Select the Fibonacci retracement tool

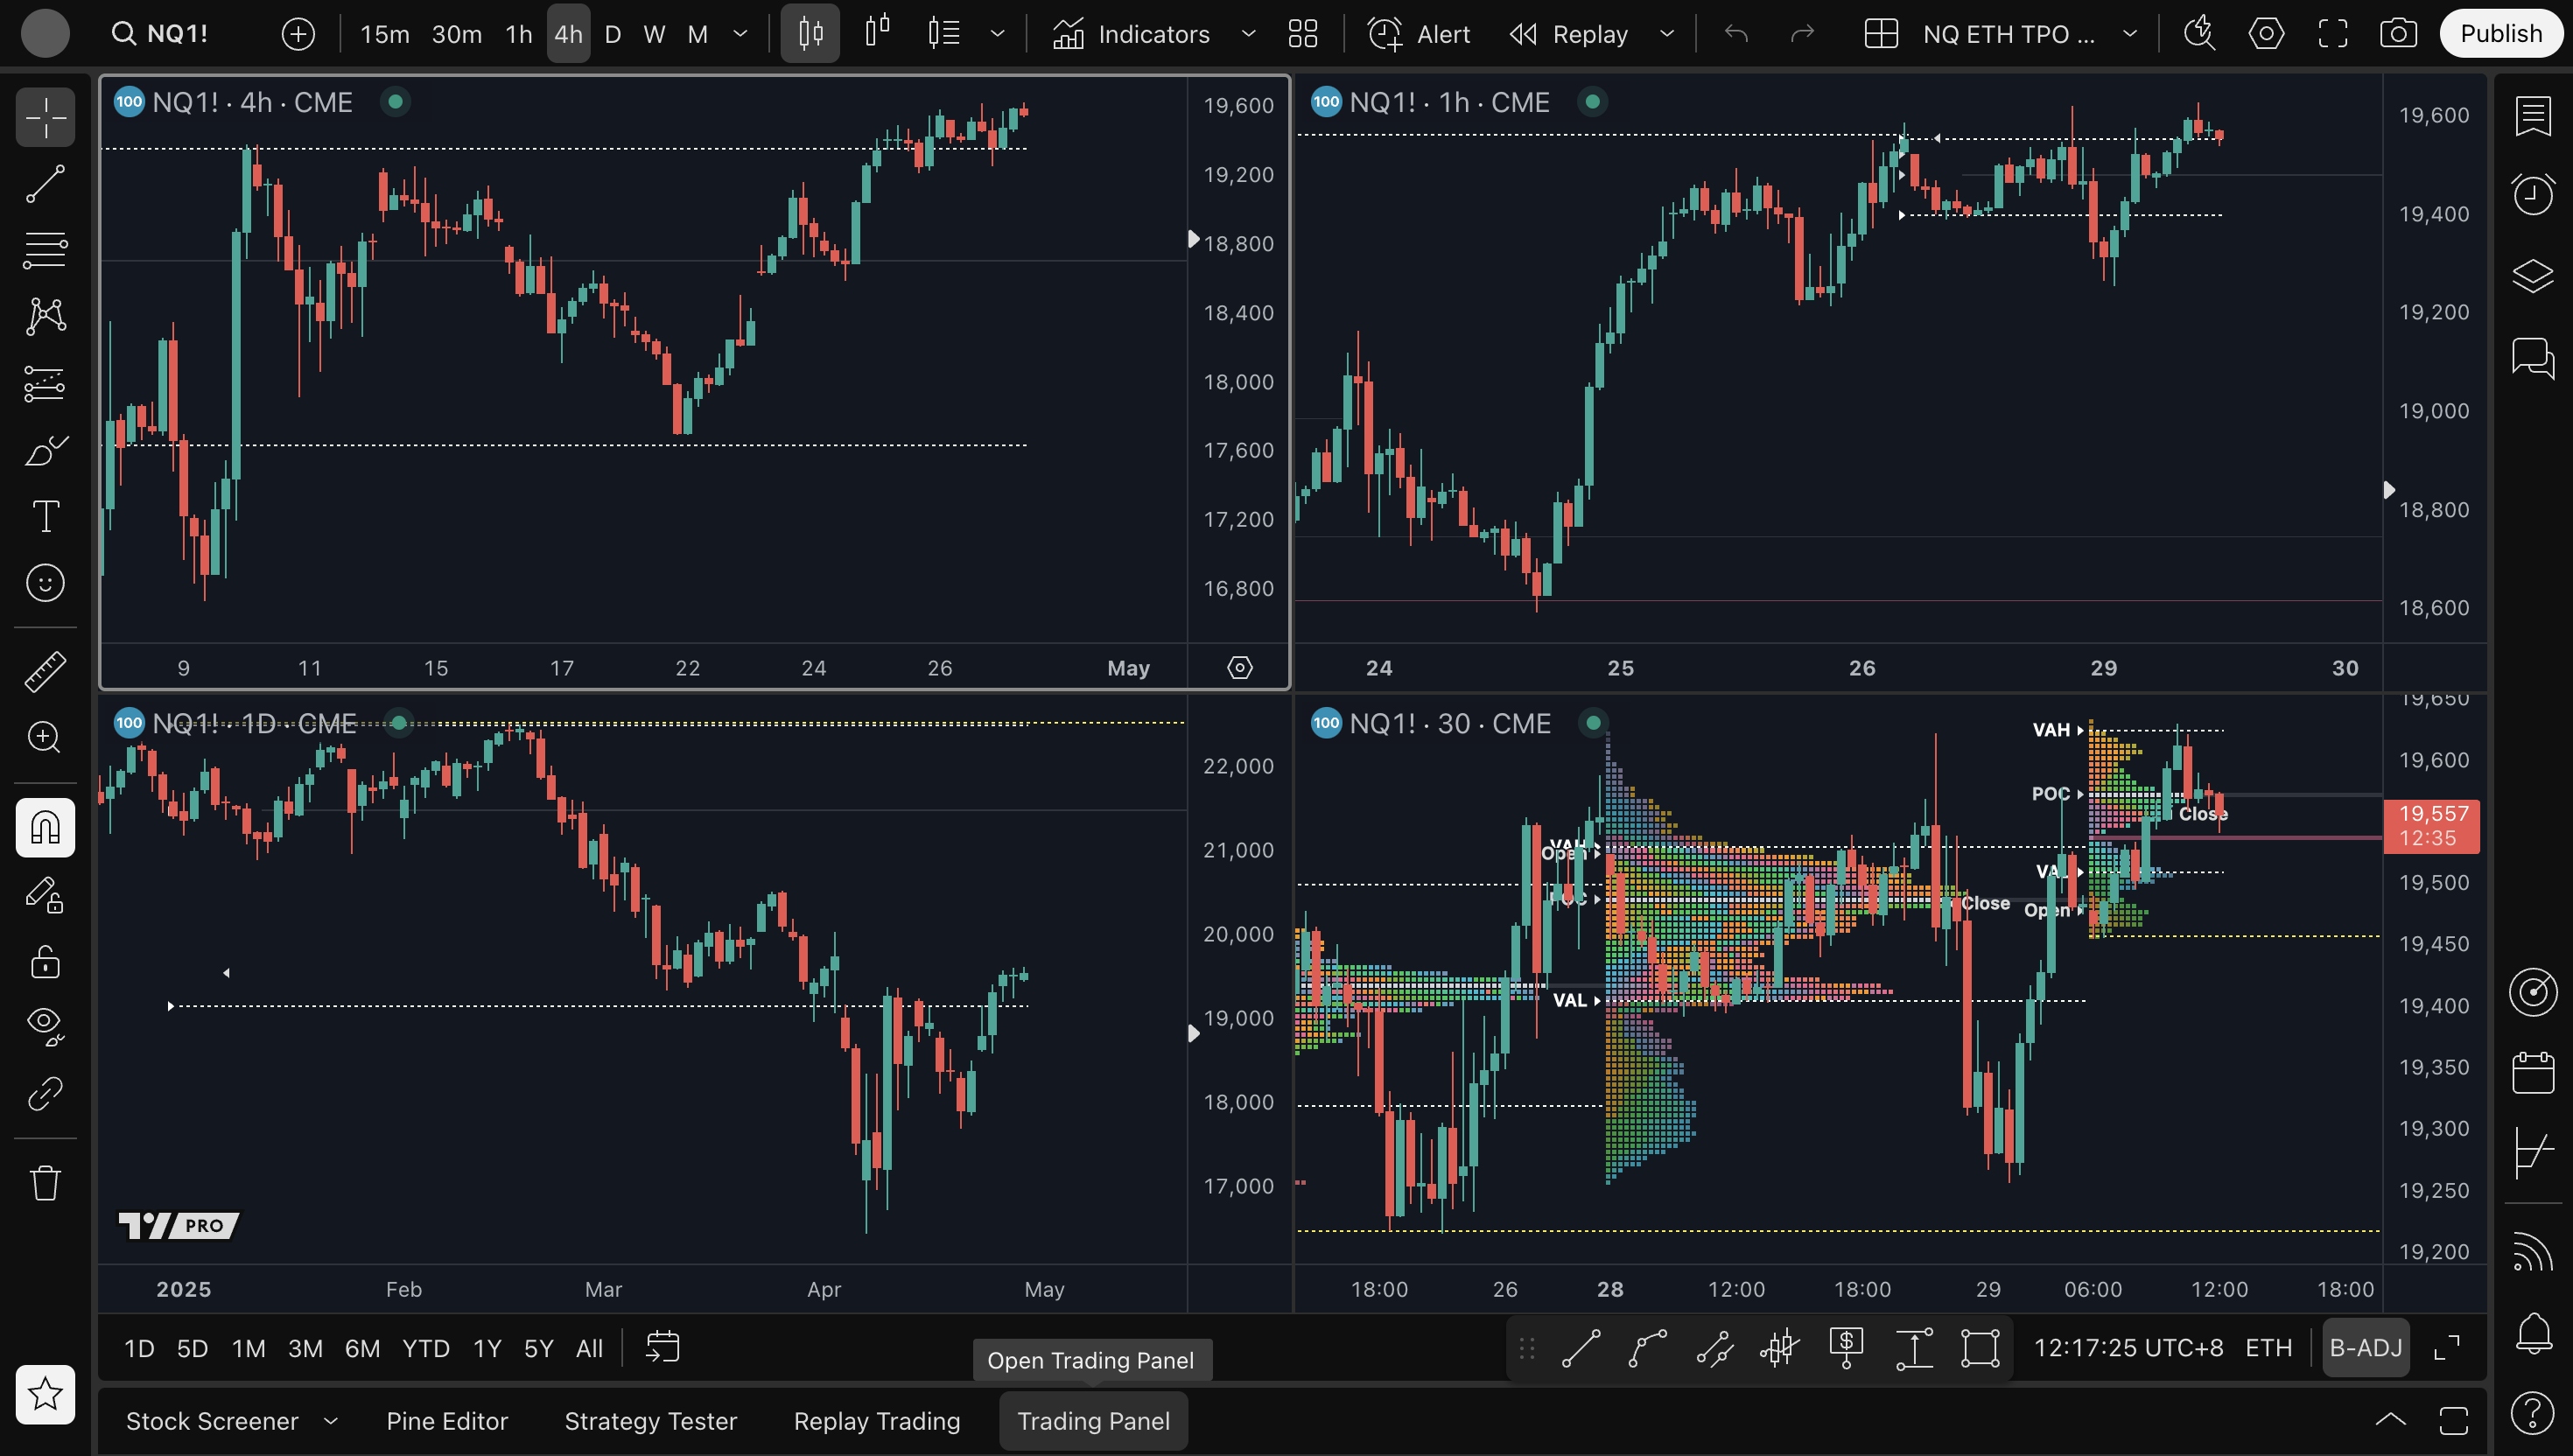tap(45, 250)
